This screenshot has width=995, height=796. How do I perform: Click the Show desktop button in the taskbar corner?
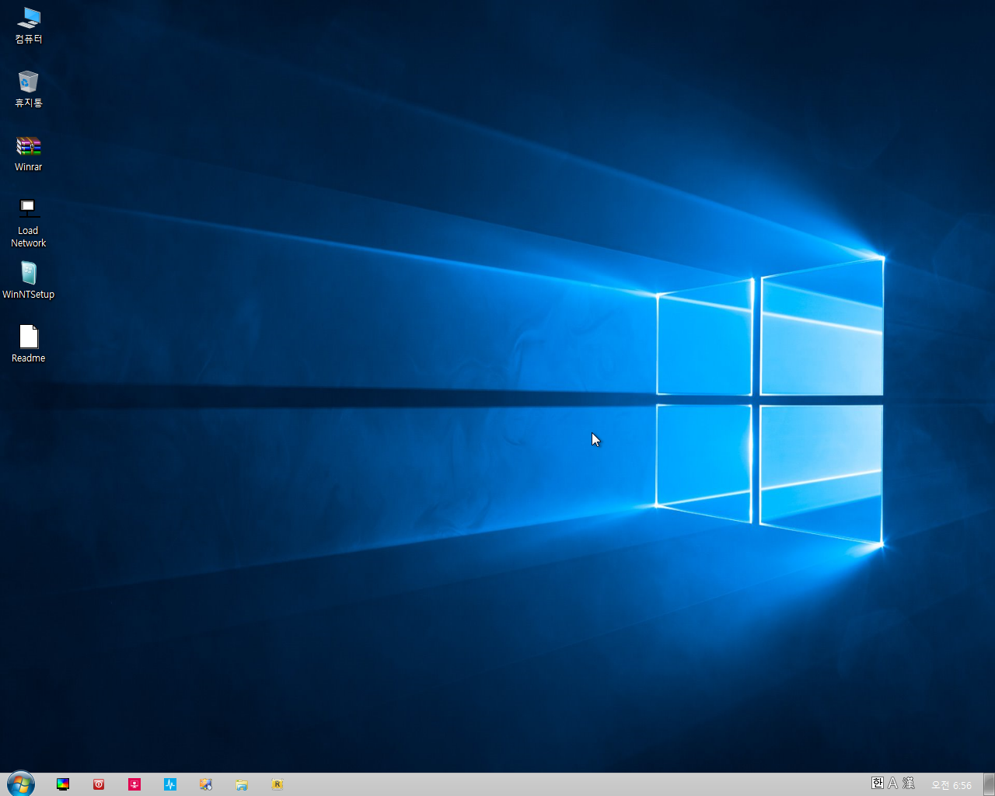(989, 784)
